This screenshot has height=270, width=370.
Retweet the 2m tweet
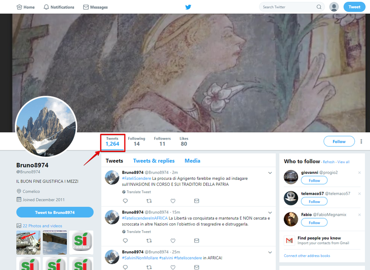[149, 201]
